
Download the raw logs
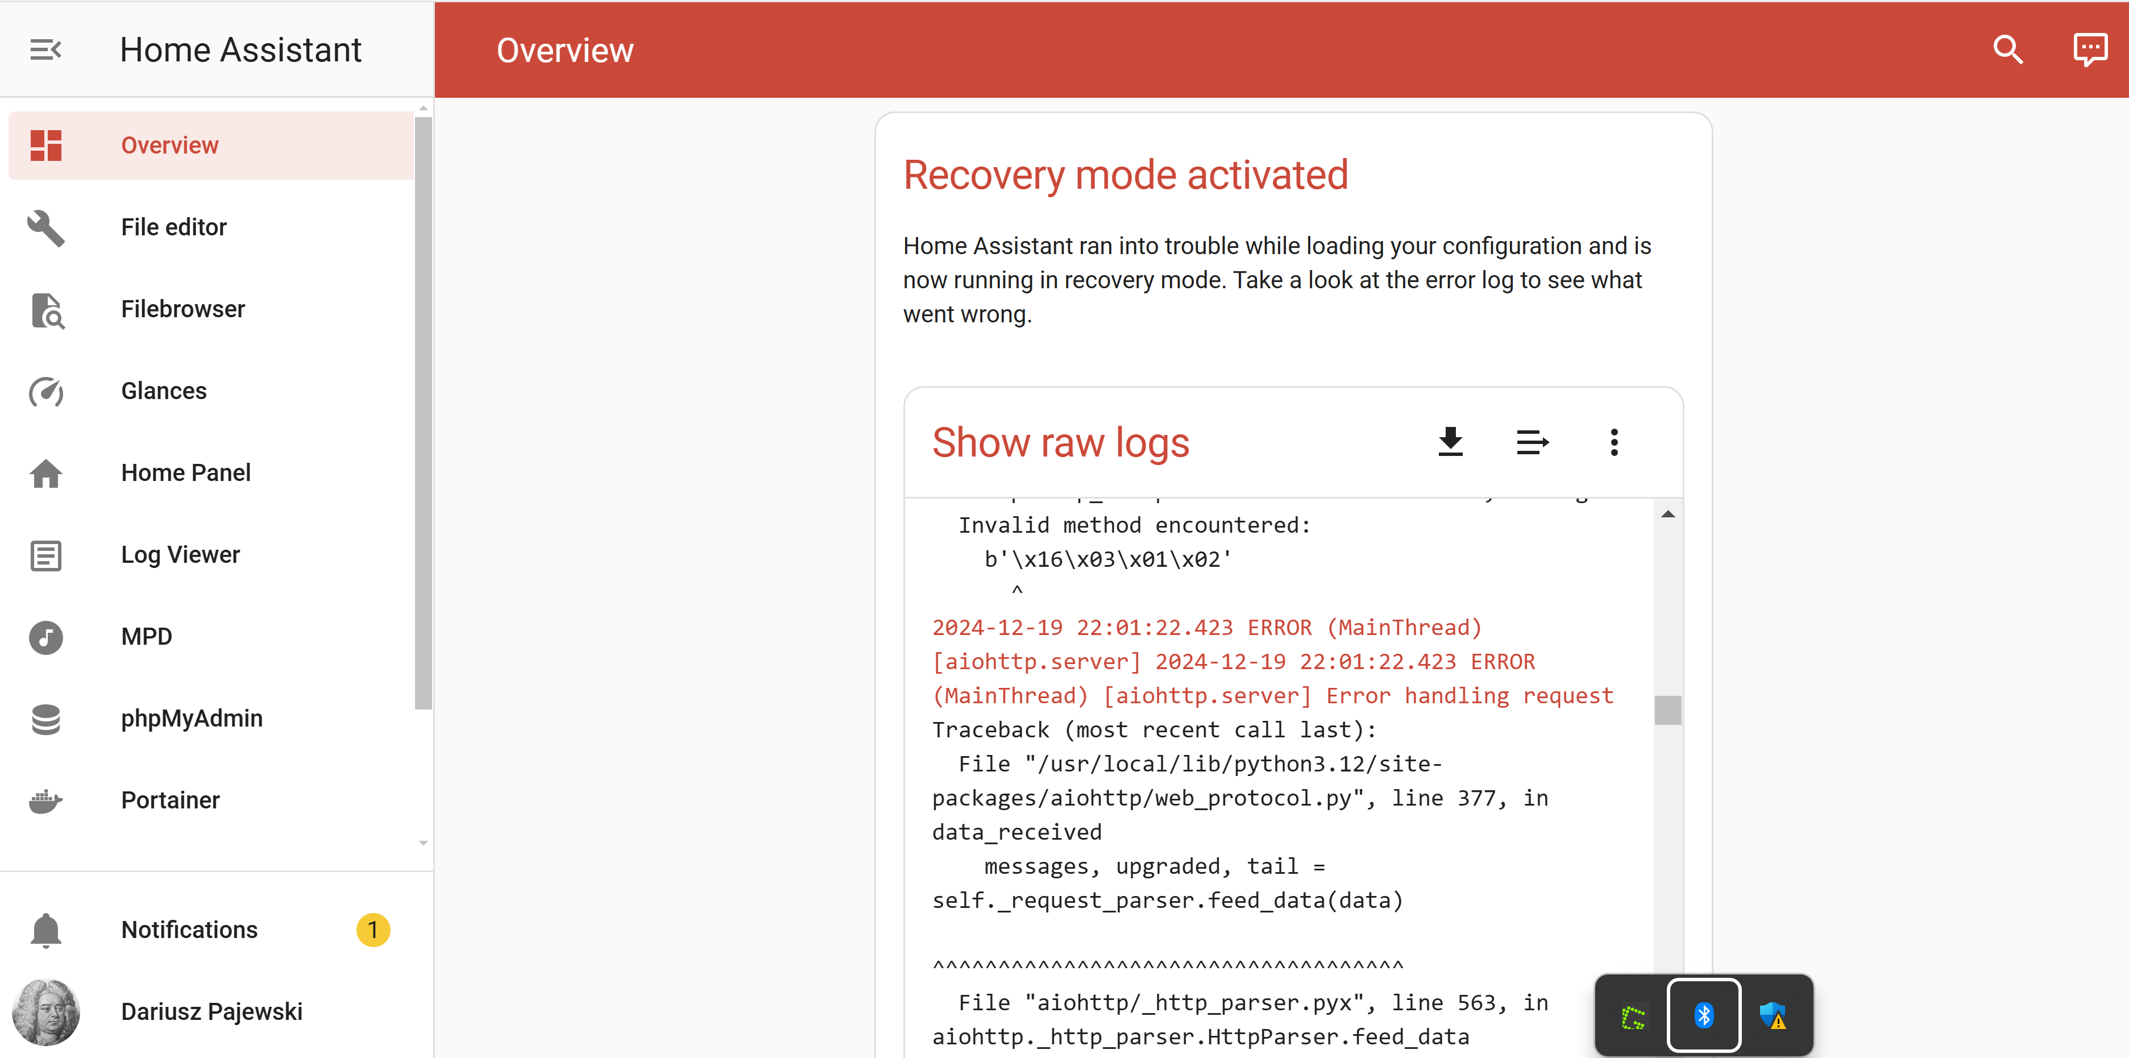coord(1450,442)
